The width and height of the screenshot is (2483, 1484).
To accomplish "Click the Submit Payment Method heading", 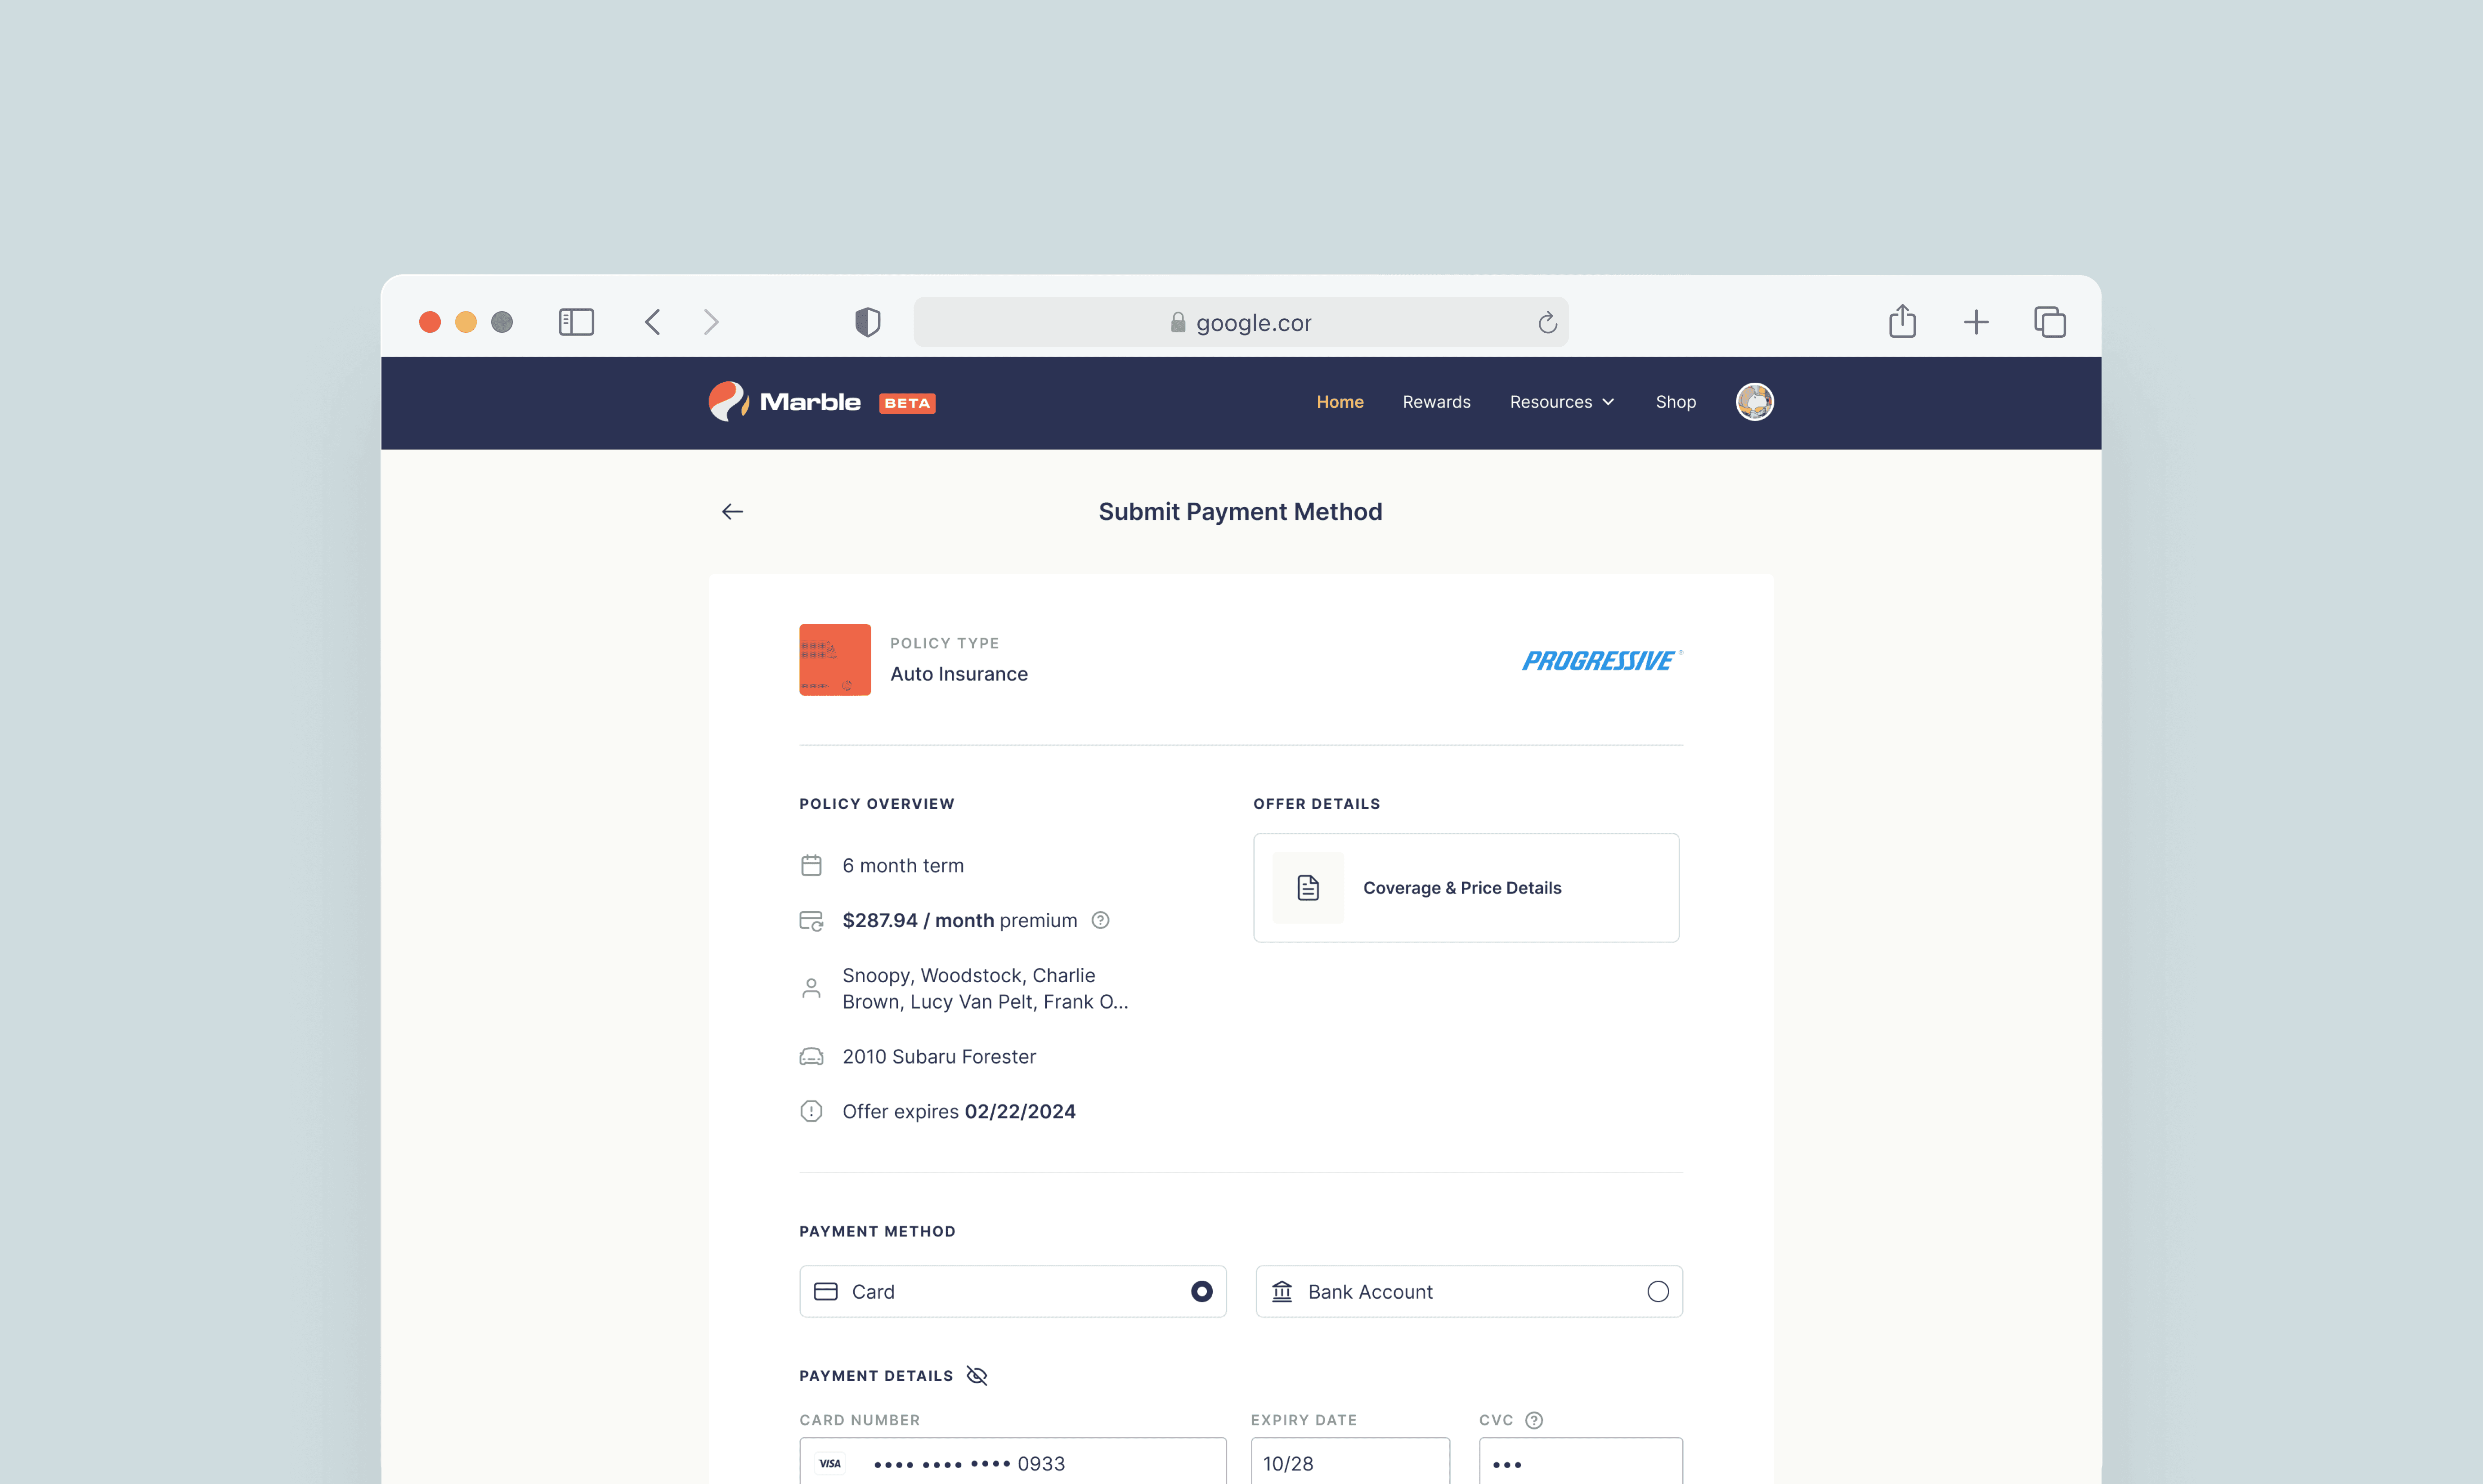I will (x=1240, y=512).
